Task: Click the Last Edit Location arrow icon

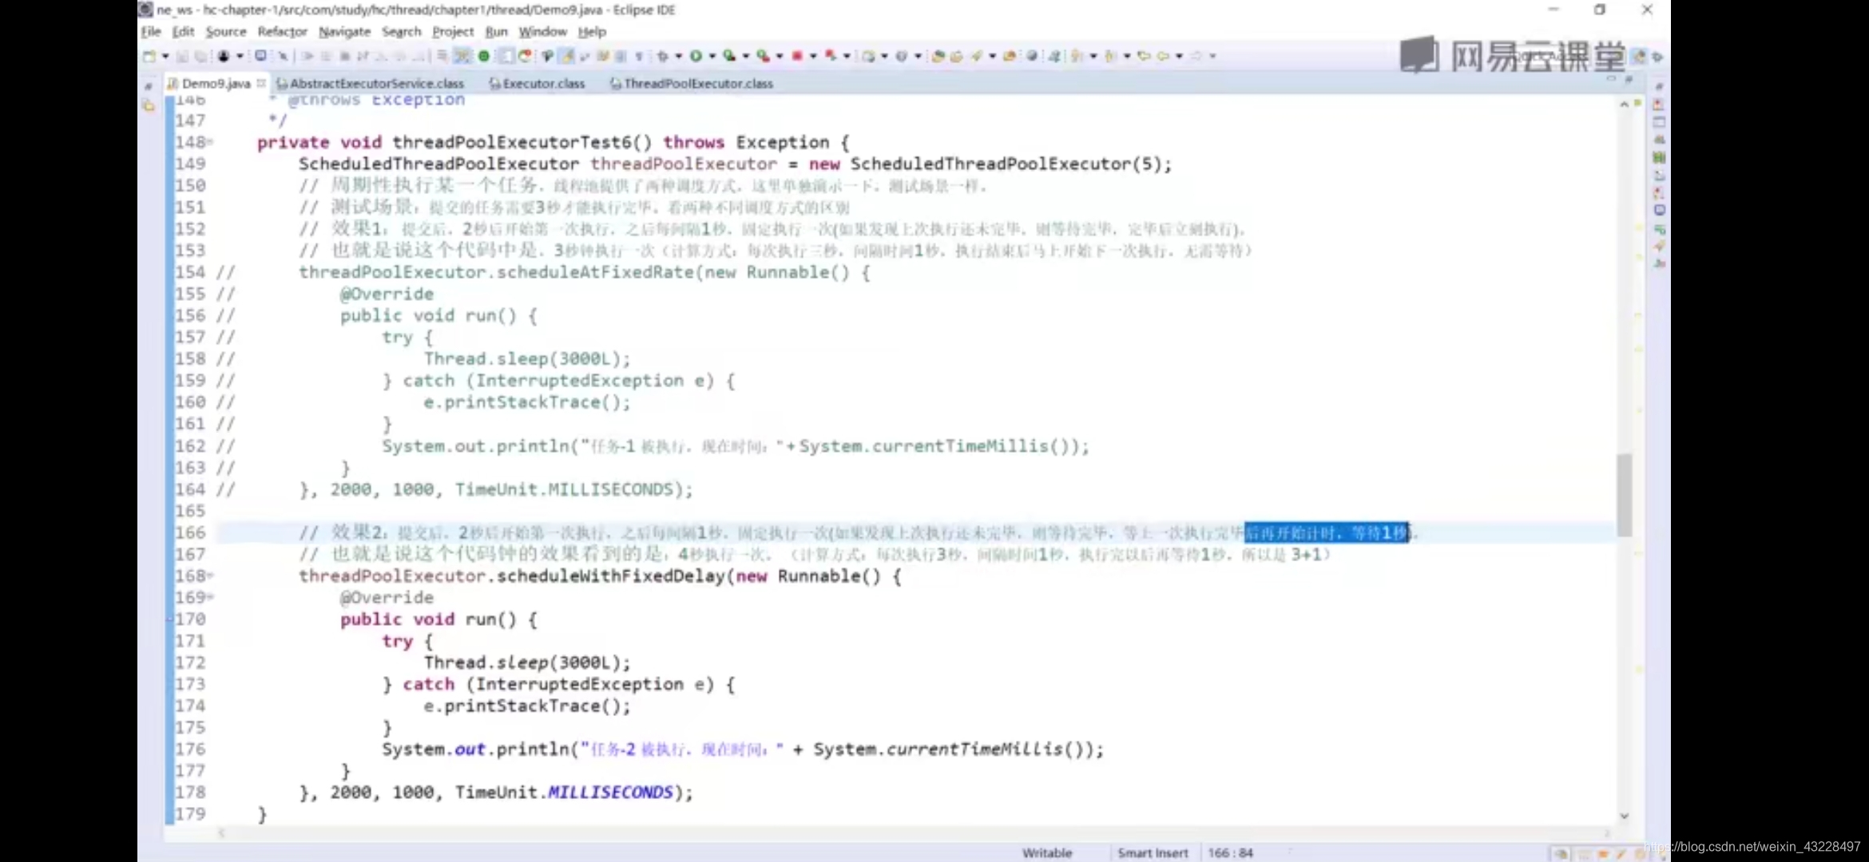Action: coord(1145,56)
